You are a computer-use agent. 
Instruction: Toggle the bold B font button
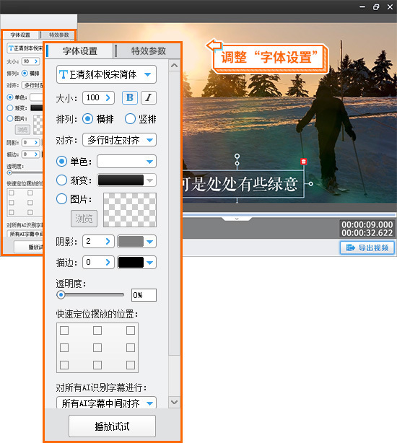click(130, 97)
